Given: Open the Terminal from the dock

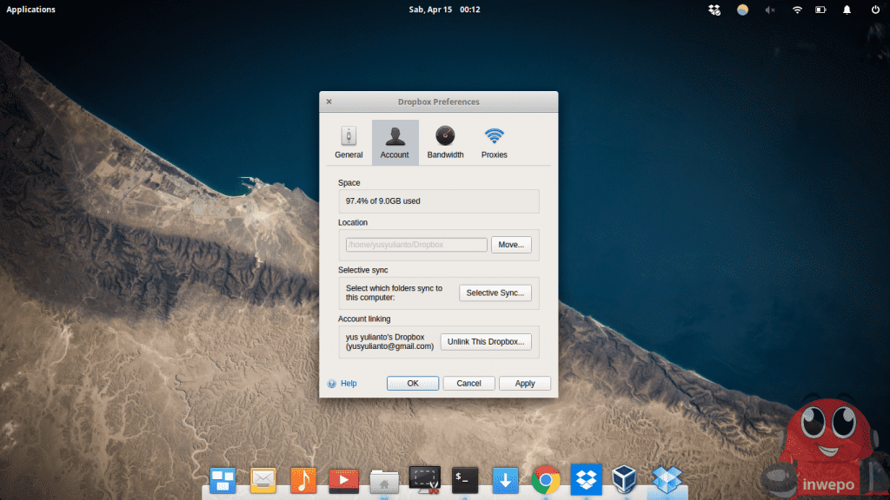Looking at the screenshot, I should point(464,478).
